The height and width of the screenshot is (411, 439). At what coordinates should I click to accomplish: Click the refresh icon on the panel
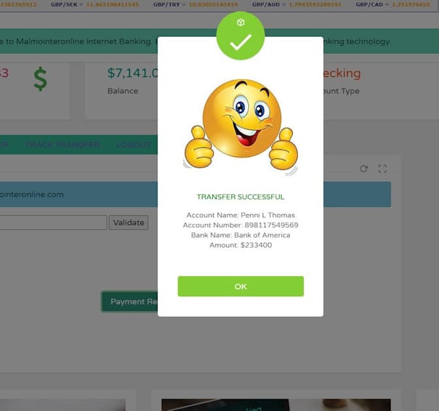click(x=364, y=169)
